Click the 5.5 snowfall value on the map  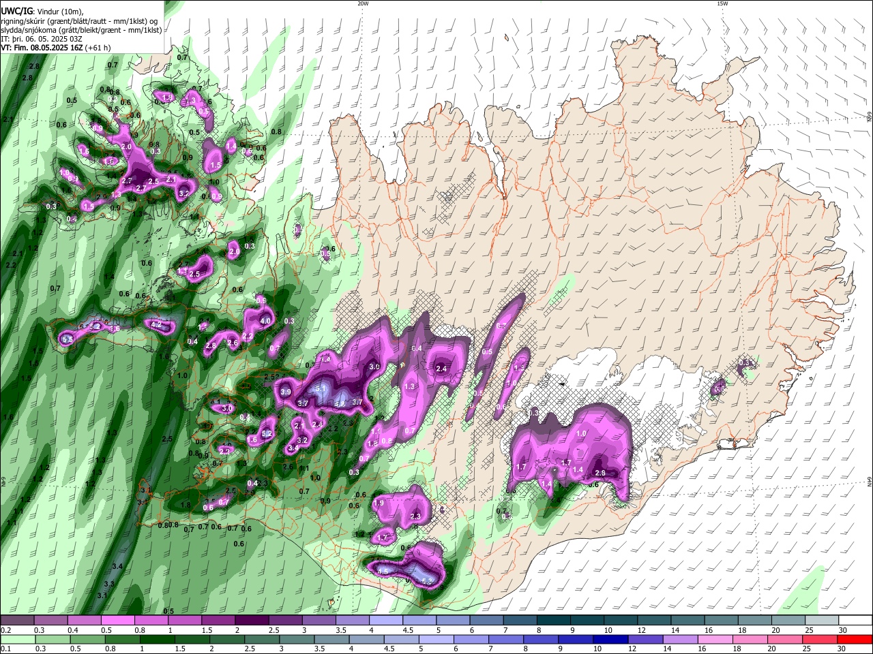click(67, 339)
